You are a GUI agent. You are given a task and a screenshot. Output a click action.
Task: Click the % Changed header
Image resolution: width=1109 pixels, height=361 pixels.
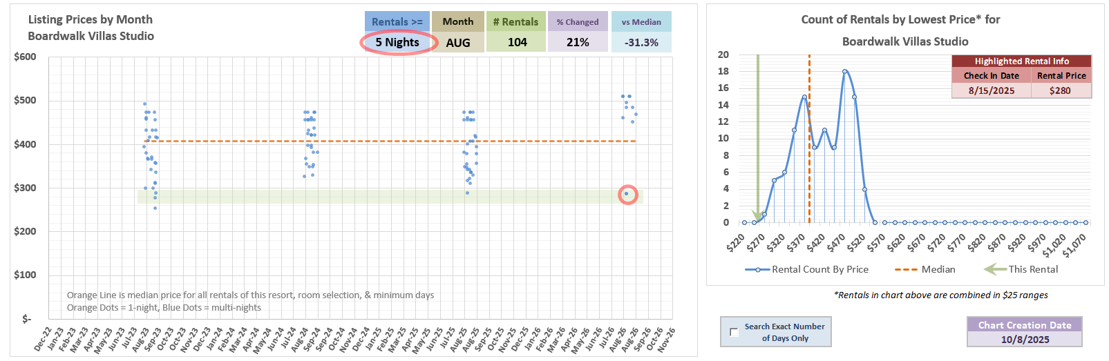(578, 21)
